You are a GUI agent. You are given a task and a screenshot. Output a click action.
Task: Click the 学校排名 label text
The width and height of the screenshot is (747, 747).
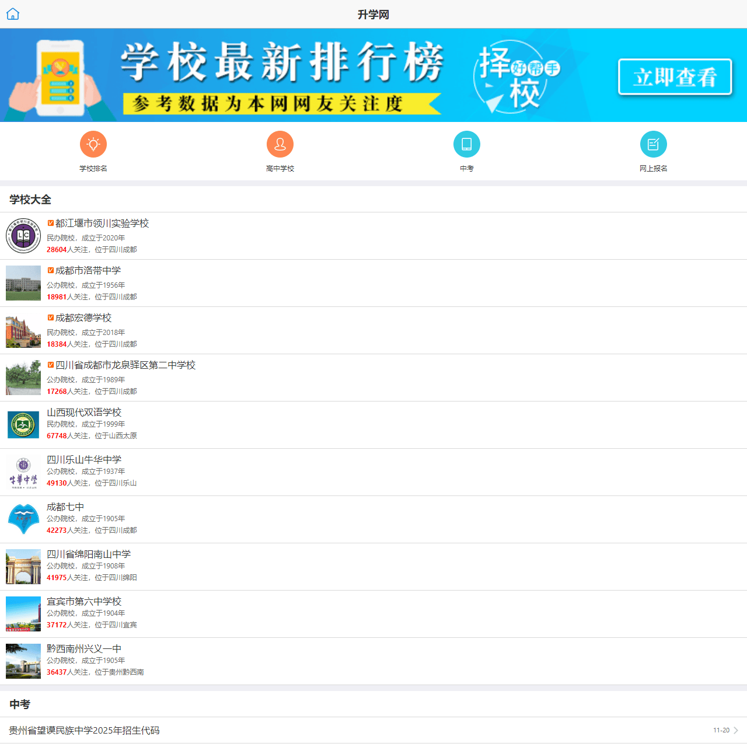[x=93, y=169]
